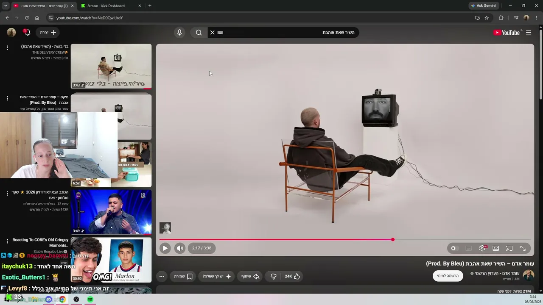Open YouTube notifications bell
Image resolution: width=543 pixels, height=305 pixels.
[x=27, y=33]
